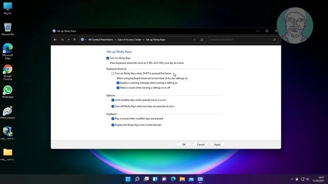This screenshot has height=184, width=328.
Task: Open the Mail app on the taskbar
Action: (191, 179)
